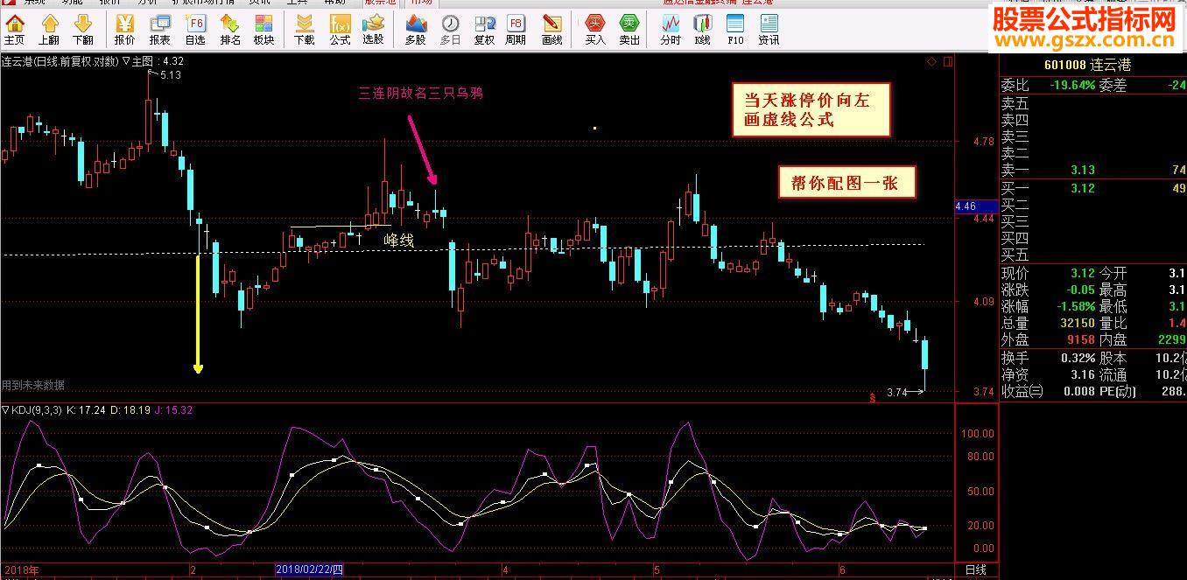The height and width of the screenshot is (580, 1187).
Task: Click the 4.78 price axis label
Action: [x=984, y=141]
